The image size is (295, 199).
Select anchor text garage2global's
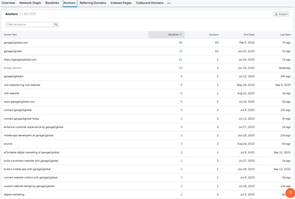(x=14, y=76)
